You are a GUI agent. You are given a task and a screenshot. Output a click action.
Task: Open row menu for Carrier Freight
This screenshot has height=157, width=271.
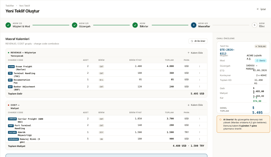(200, 119)
